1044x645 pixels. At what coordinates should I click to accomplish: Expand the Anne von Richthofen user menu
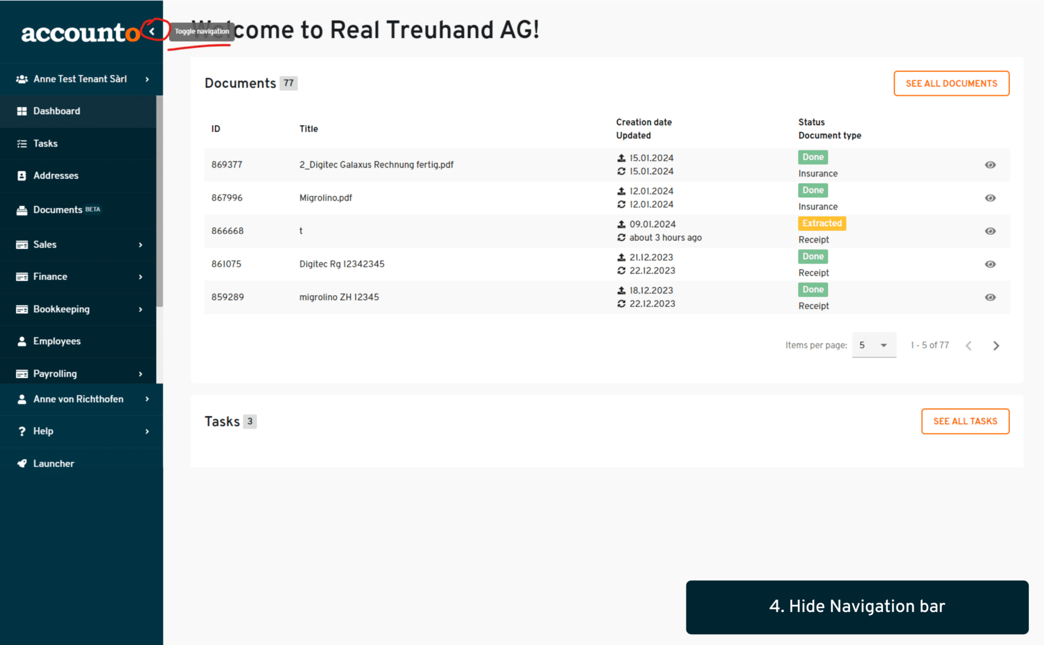click(82, 399)
